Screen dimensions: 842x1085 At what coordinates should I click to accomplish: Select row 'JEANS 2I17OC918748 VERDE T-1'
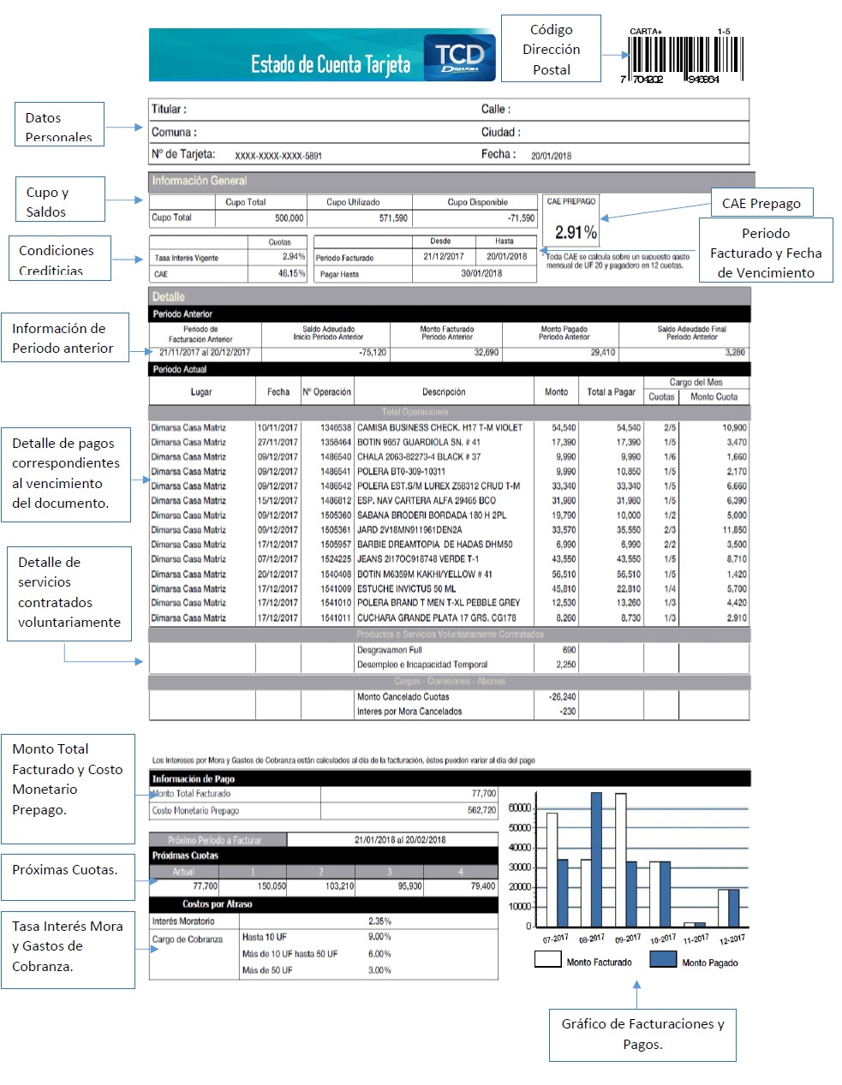click(x=449, y=559)
